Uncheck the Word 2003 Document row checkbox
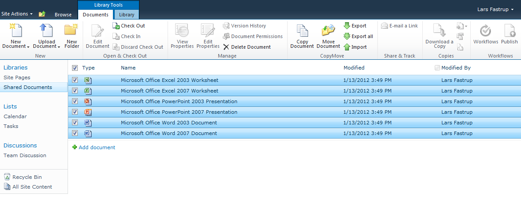 pyautogui.click(x=75, y=123)
